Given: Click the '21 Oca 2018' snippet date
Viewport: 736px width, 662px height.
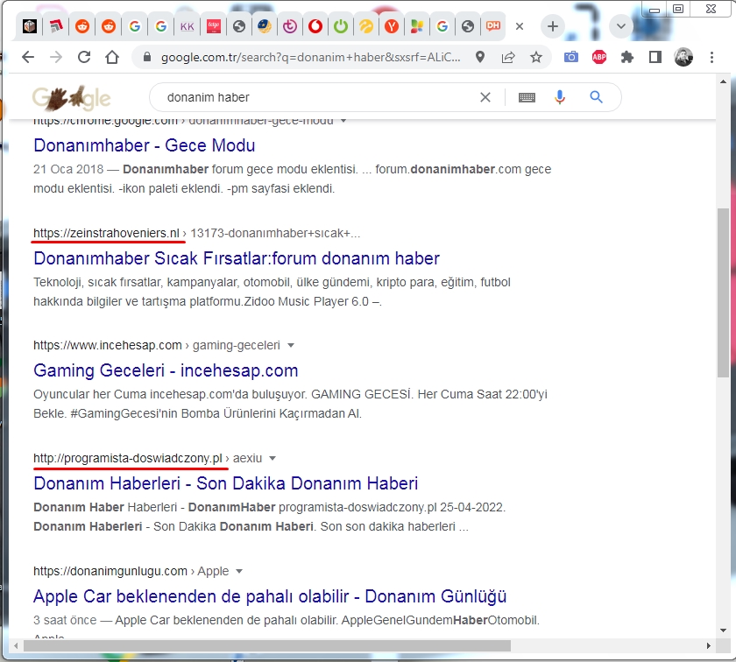Looking at the screenshot, I should pyautogui.click(x=68, y=169).
